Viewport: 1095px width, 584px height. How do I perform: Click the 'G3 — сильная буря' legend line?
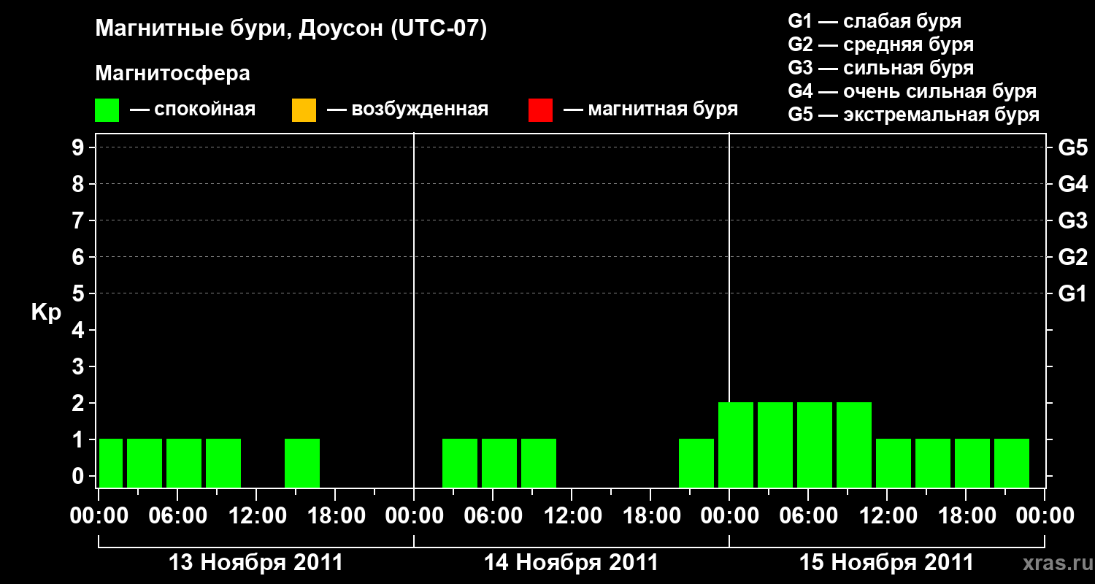[x=881, y=68]
